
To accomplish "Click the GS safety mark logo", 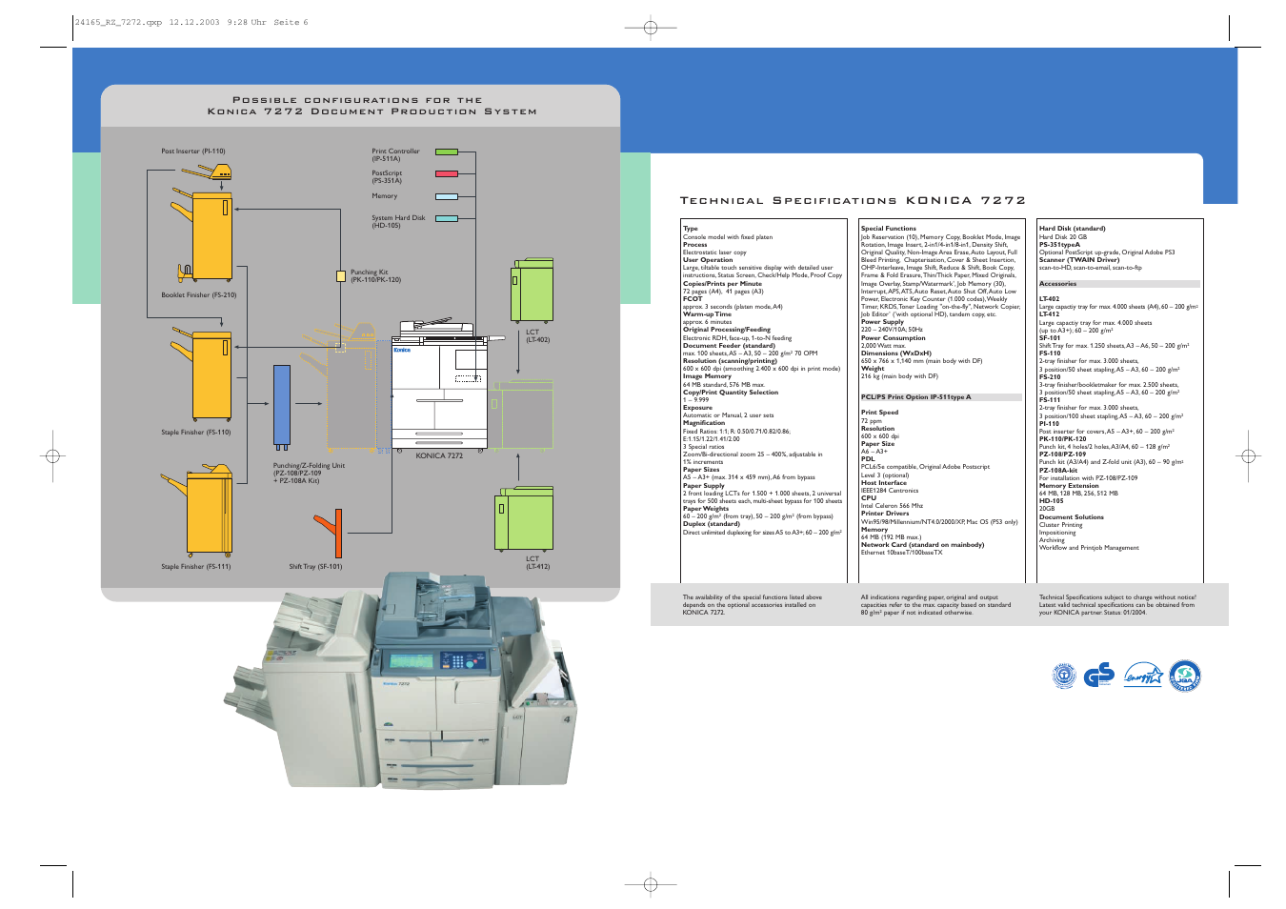I will pyautogui.click(x=1099, y=676).
